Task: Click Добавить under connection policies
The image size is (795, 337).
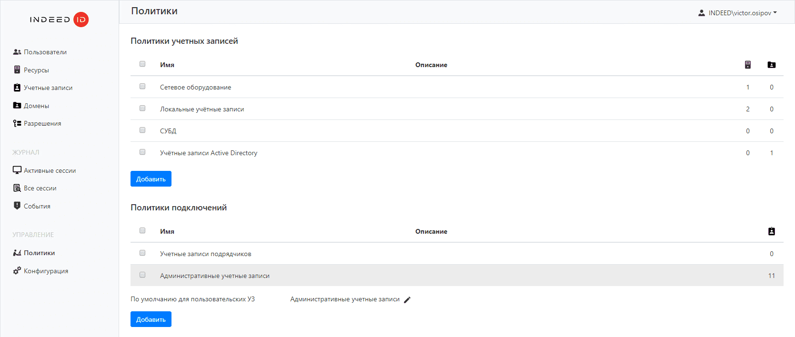Action: click(x=151, y=319)
